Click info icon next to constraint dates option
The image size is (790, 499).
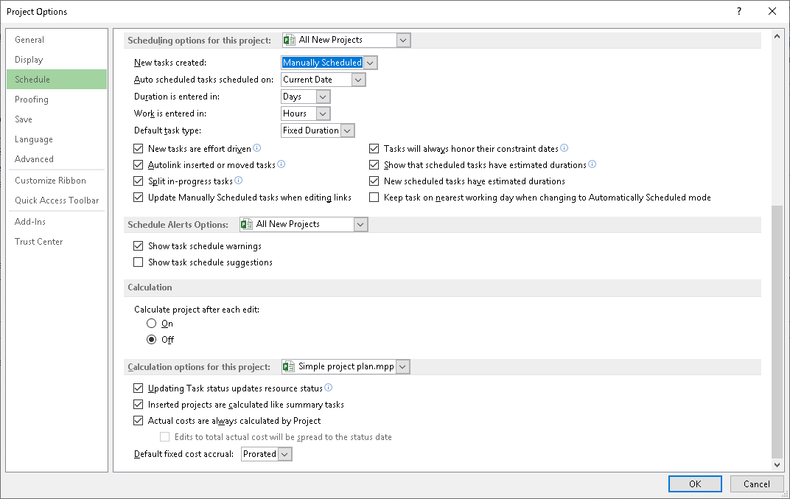pyautogui.click(x=564, y=148)
